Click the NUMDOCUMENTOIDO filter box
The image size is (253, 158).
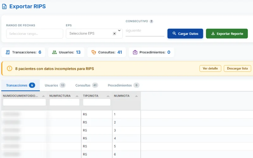coord(24,102)
